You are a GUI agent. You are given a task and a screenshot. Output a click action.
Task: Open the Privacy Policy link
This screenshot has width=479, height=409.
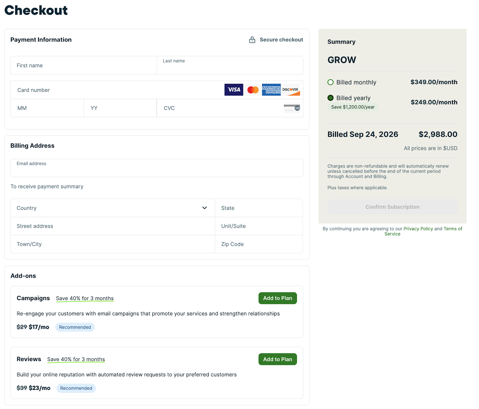(x=418, y=229)
